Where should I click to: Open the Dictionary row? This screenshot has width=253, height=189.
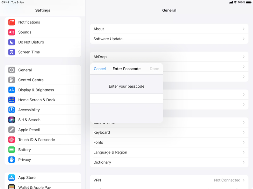pyautogui.click(x=169, y=162)
